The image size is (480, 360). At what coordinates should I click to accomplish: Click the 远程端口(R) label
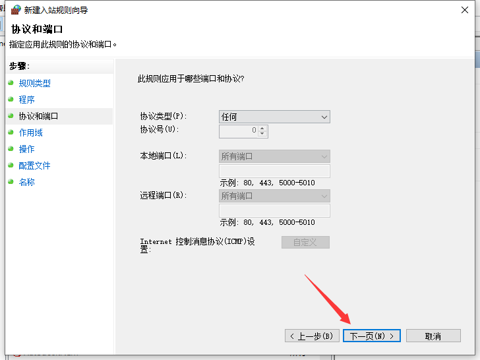(x=164, y=195)
